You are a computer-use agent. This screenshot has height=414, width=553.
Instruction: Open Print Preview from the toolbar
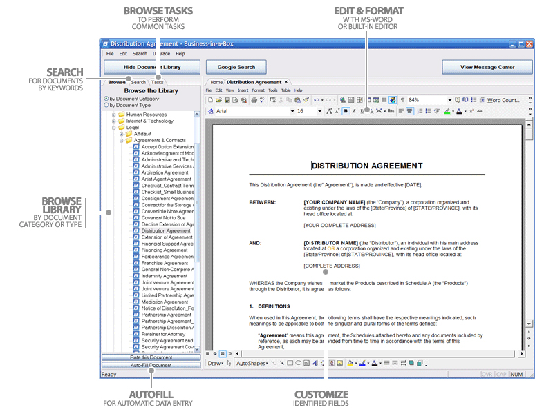click(235, 100)
